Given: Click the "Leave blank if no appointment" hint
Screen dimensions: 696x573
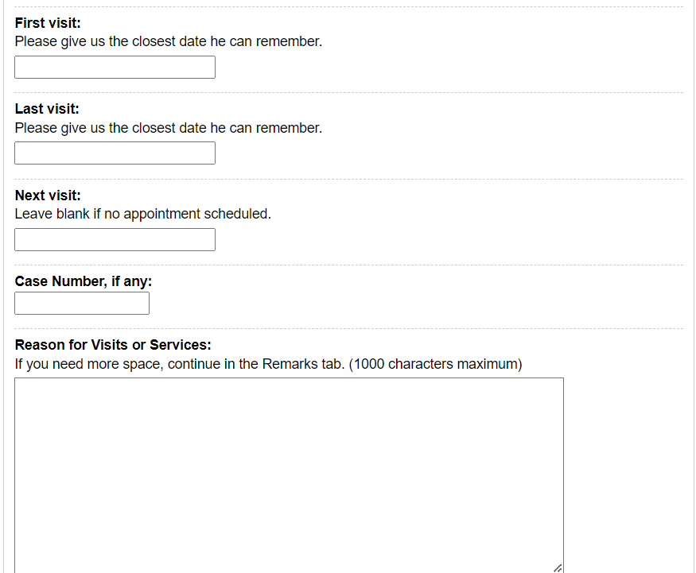Looking at the screenshot, I should tap(143, 214).
